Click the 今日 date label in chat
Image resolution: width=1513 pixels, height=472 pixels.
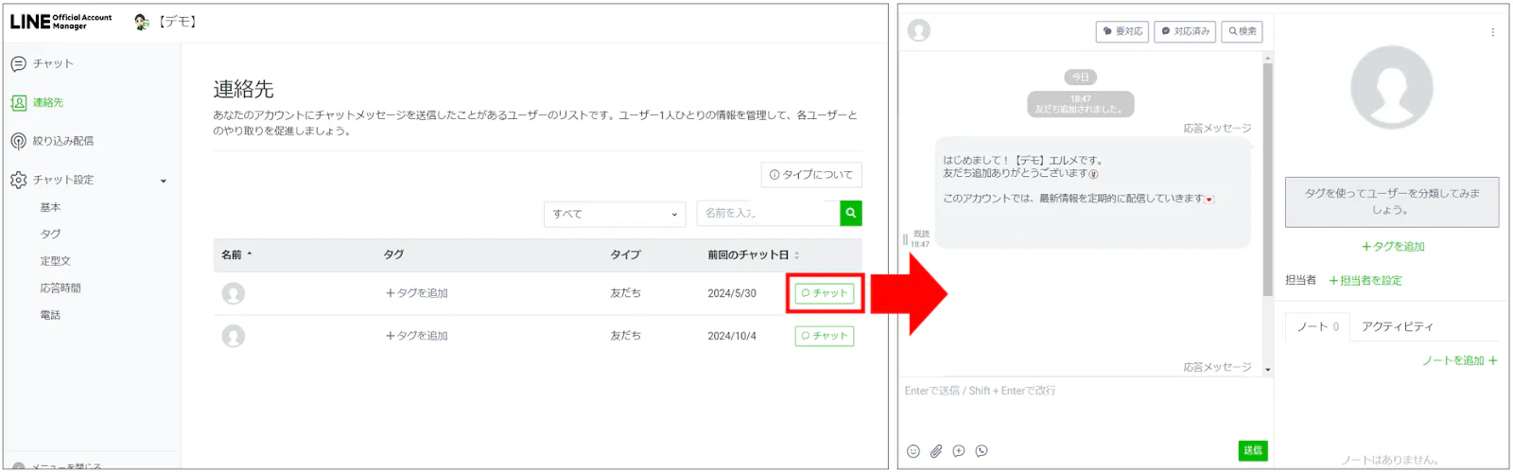[1080, 77]
